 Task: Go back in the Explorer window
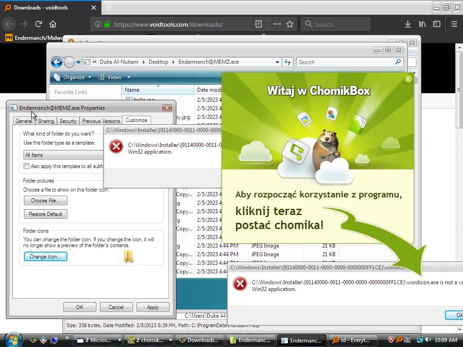coord(57,62)
